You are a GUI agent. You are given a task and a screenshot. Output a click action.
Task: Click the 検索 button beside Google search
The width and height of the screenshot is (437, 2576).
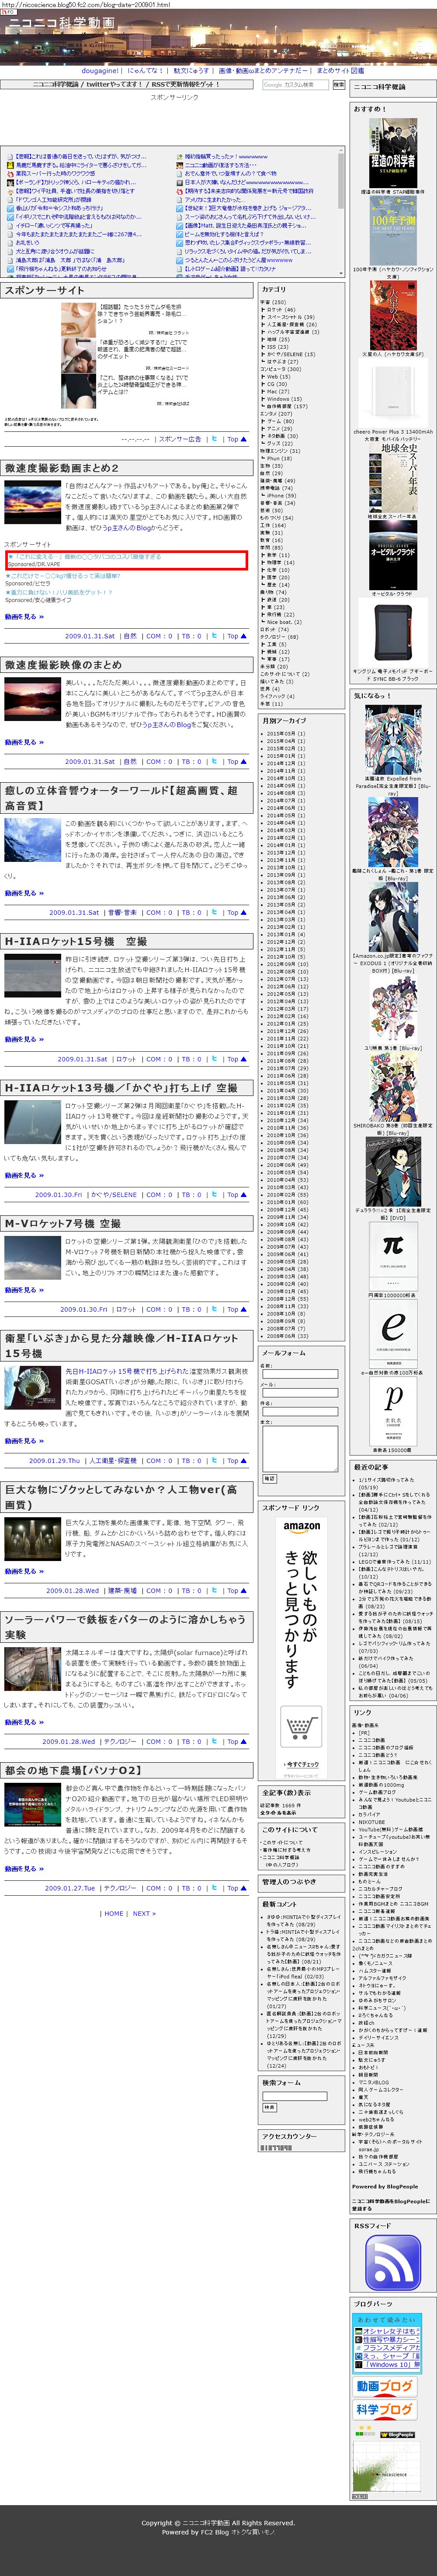[338, 85]
